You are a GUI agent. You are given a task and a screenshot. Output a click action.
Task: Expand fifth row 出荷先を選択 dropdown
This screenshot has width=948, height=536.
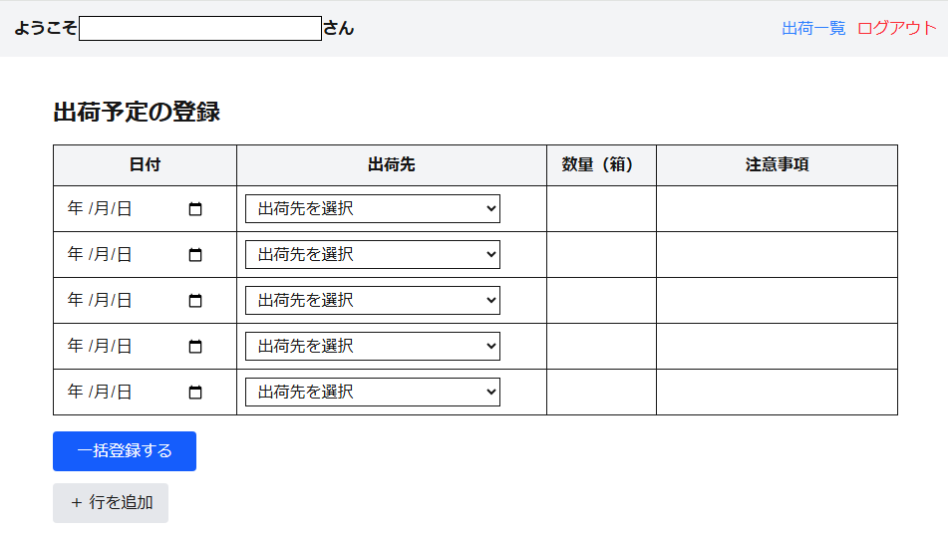373,393
